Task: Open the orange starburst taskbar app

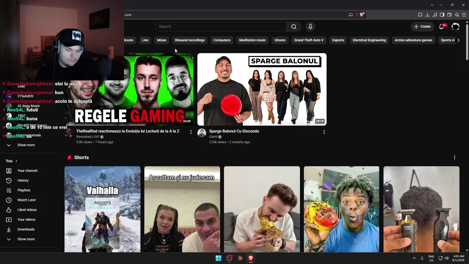Action: [x=240, y=258]
